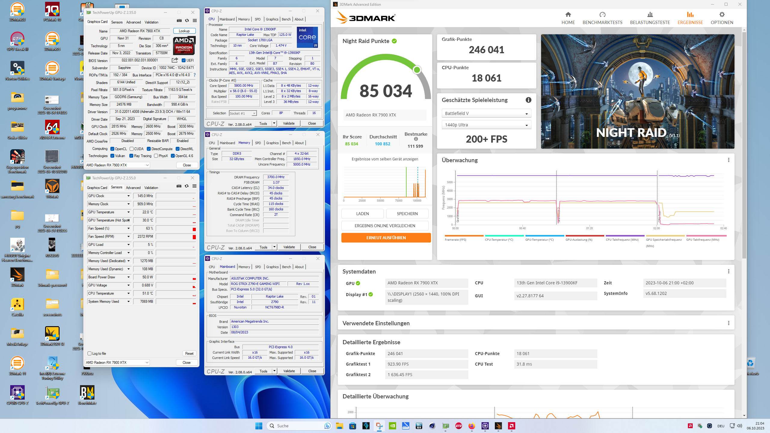Open three-dot menu of Überwachung panel

click(x=728, y=160)
